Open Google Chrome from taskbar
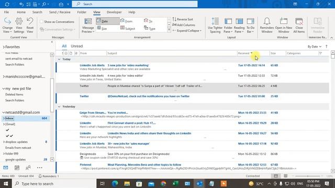Viewport: 335px width, 188px height. (x=163, y=184)
